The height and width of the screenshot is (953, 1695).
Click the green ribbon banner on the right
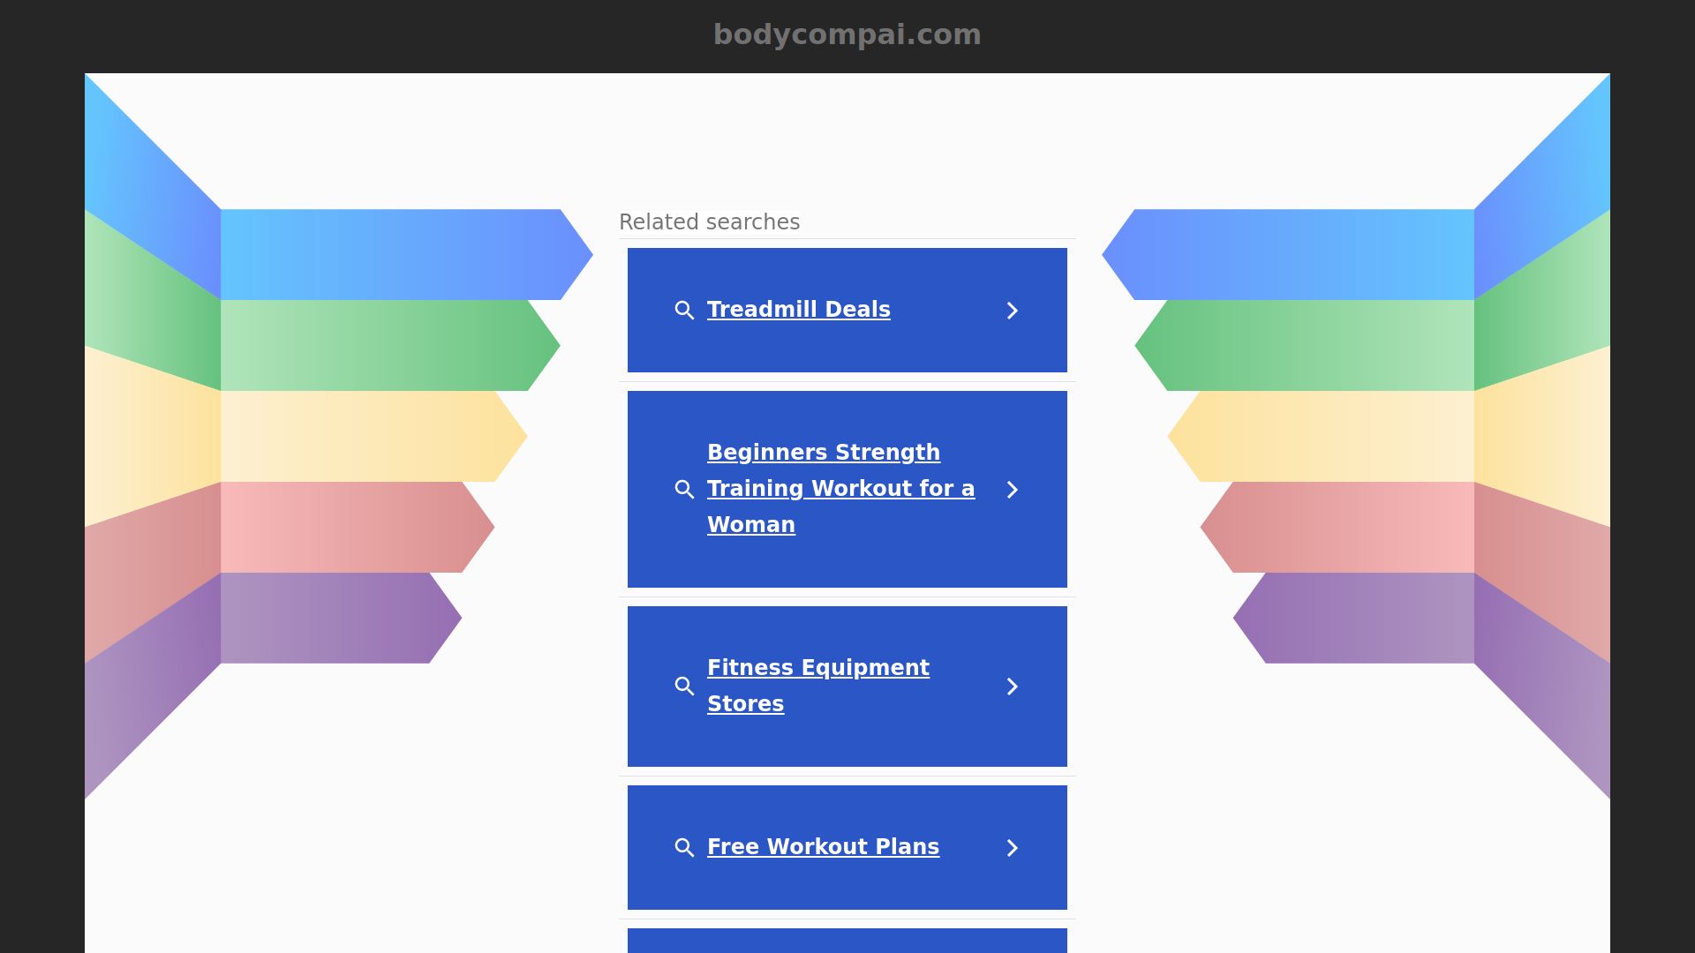(1307, 345)
